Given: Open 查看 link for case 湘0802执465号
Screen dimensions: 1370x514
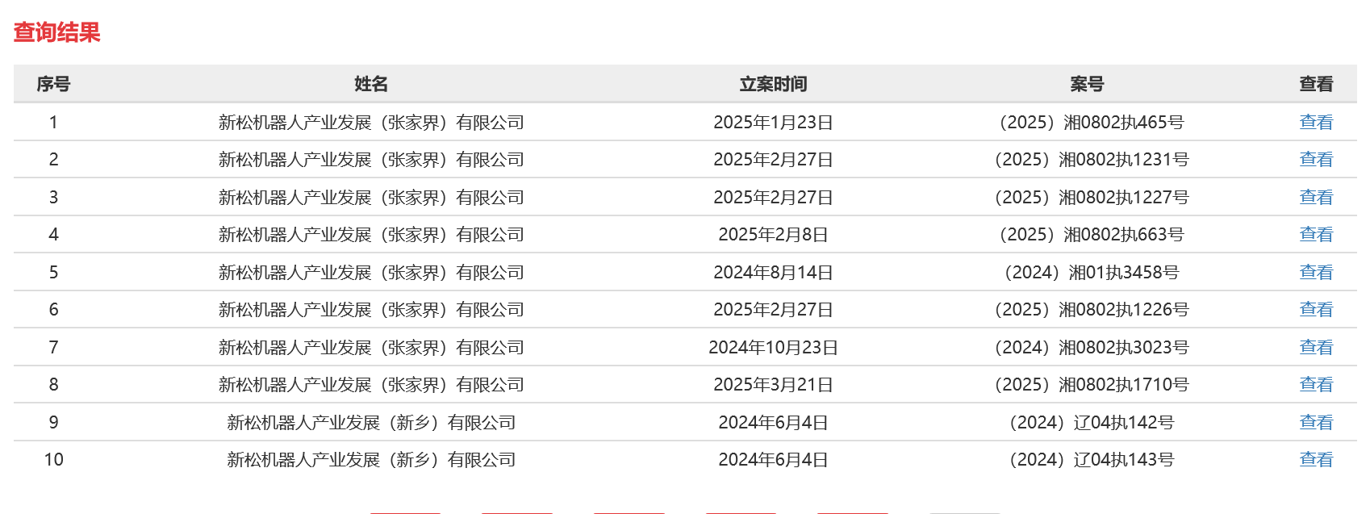Looking at the screenshot, I should [x=1316, y=122].
